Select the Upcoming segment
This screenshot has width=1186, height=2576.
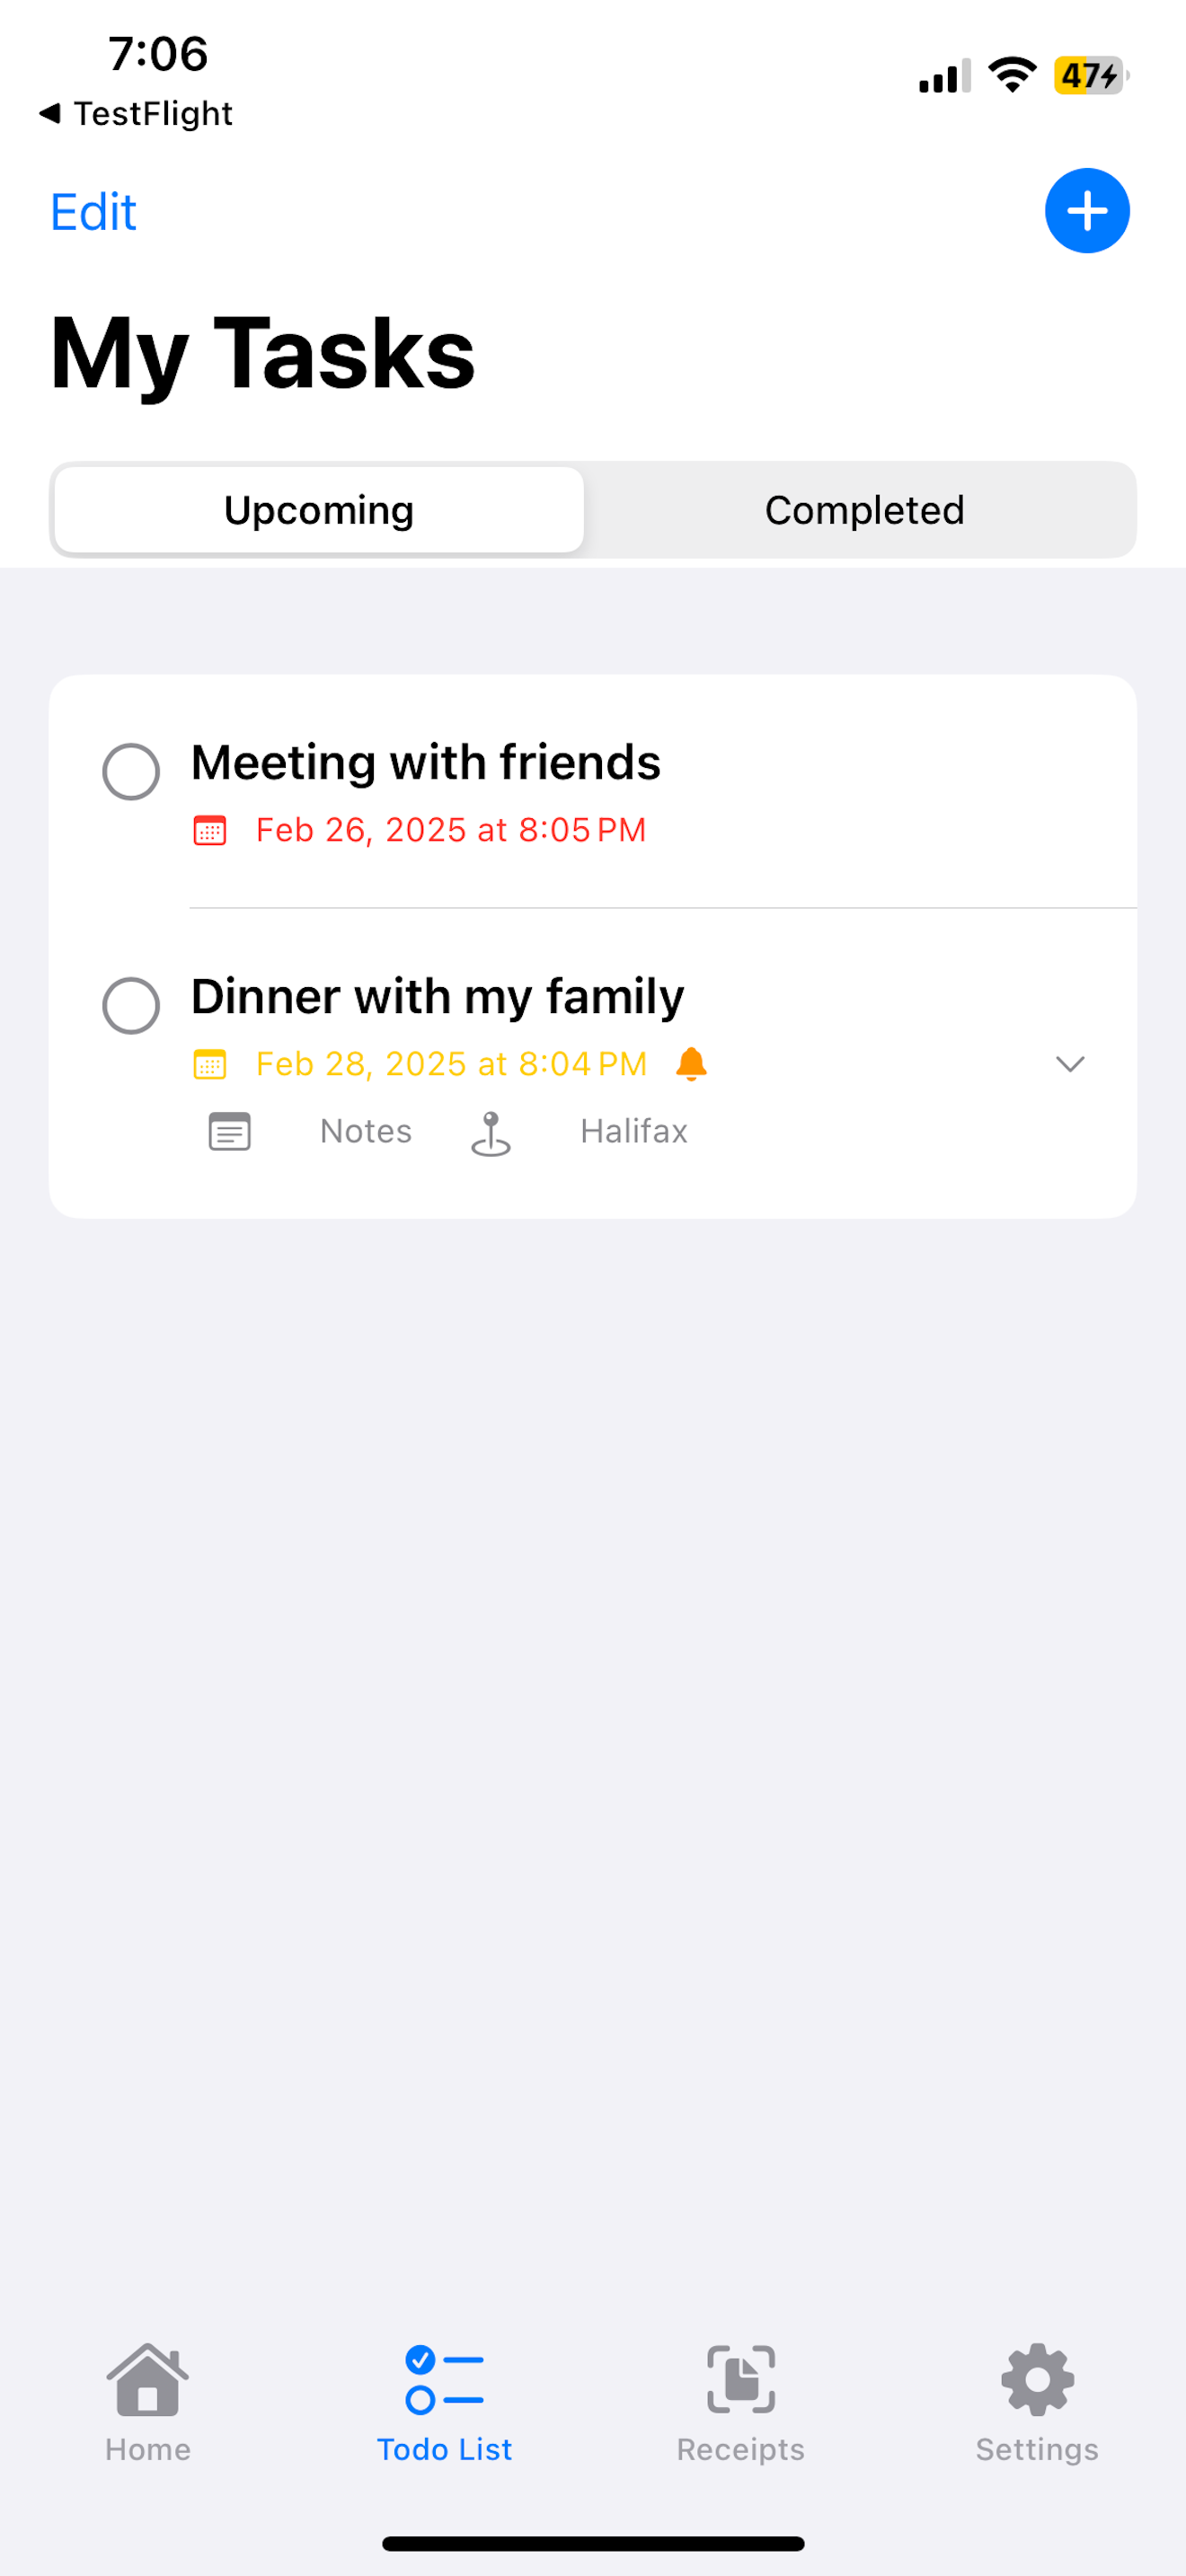[x=319, y=510]
